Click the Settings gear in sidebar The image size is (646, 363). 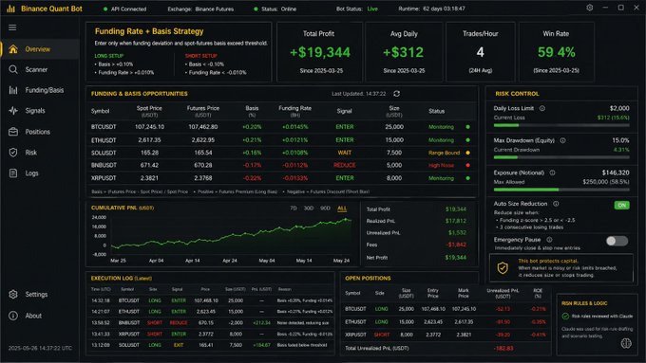tap(13, 295)
